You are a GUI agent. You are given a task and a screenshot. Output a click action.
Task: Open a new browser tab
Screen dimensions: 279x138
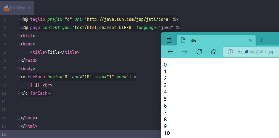(x=261, y=40)
